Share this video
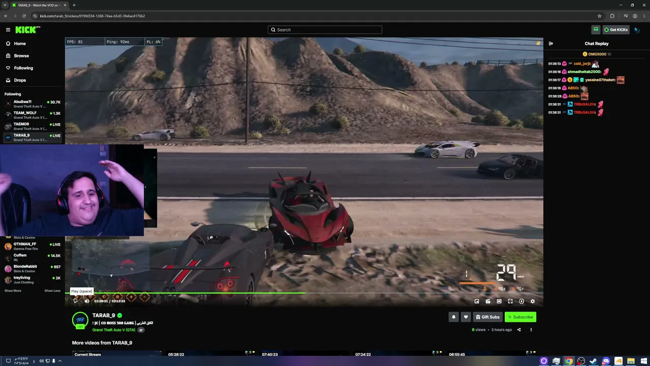This screenshot has width=650, height=366. (x=519, y=330)
